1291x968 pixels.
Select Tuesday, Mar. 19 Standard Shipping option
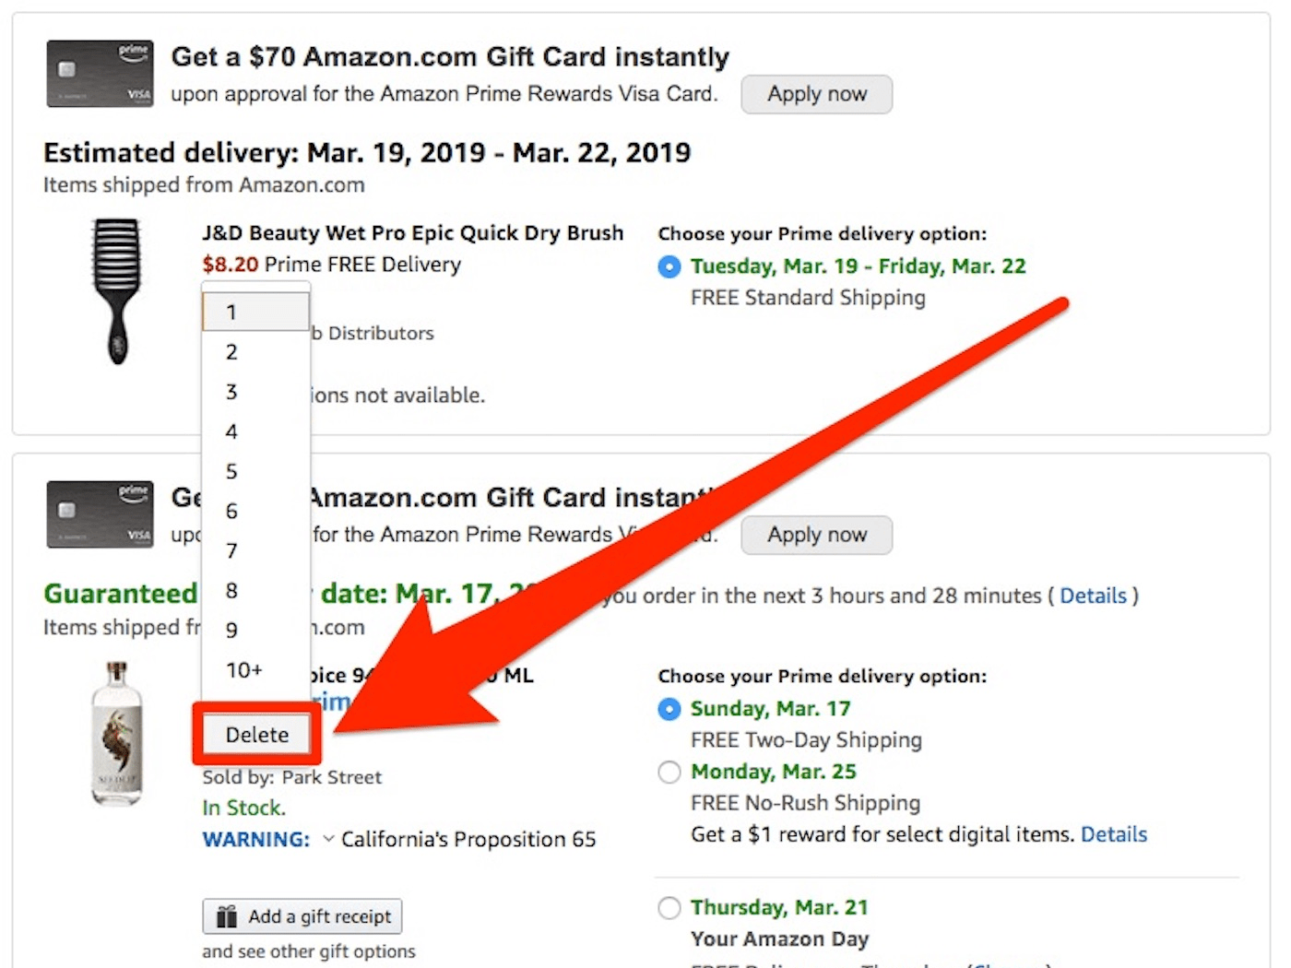pos(669,266)
